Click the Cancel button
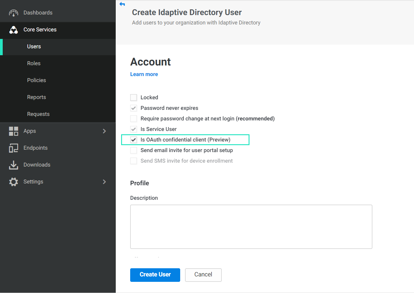Viewport: 414px width, 293px height. (203, 275)
